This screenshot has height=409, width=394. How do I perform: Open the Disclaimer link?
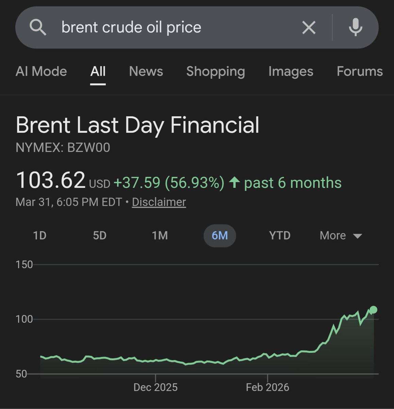[x=159, y=202]
